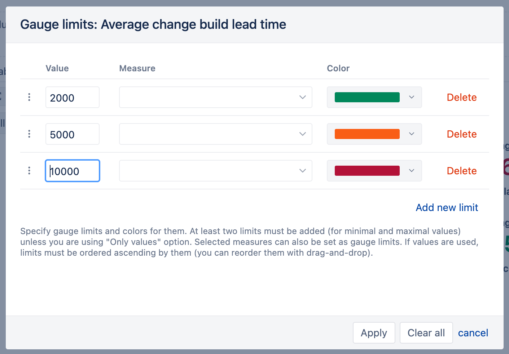Viewport: 509px width, 354px height.
Task: Click the cancel link
Action: coord(473,333)
